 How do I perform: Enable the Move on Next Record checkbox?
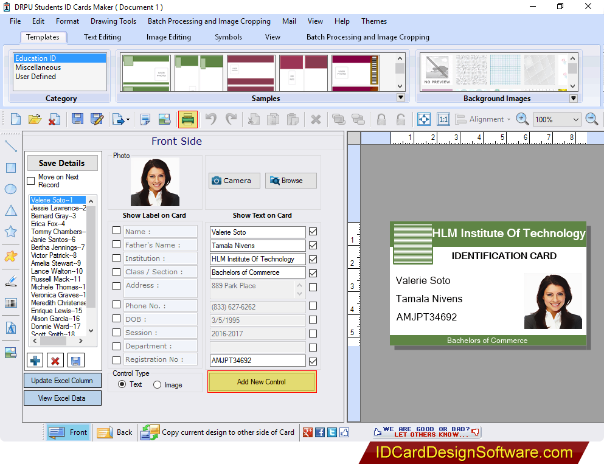(29, 180)
